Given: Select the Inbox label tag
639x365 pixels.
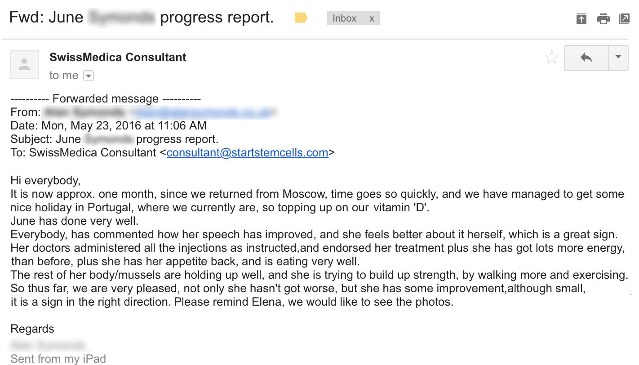Looking at the screenshot, I should coord(345,18).
